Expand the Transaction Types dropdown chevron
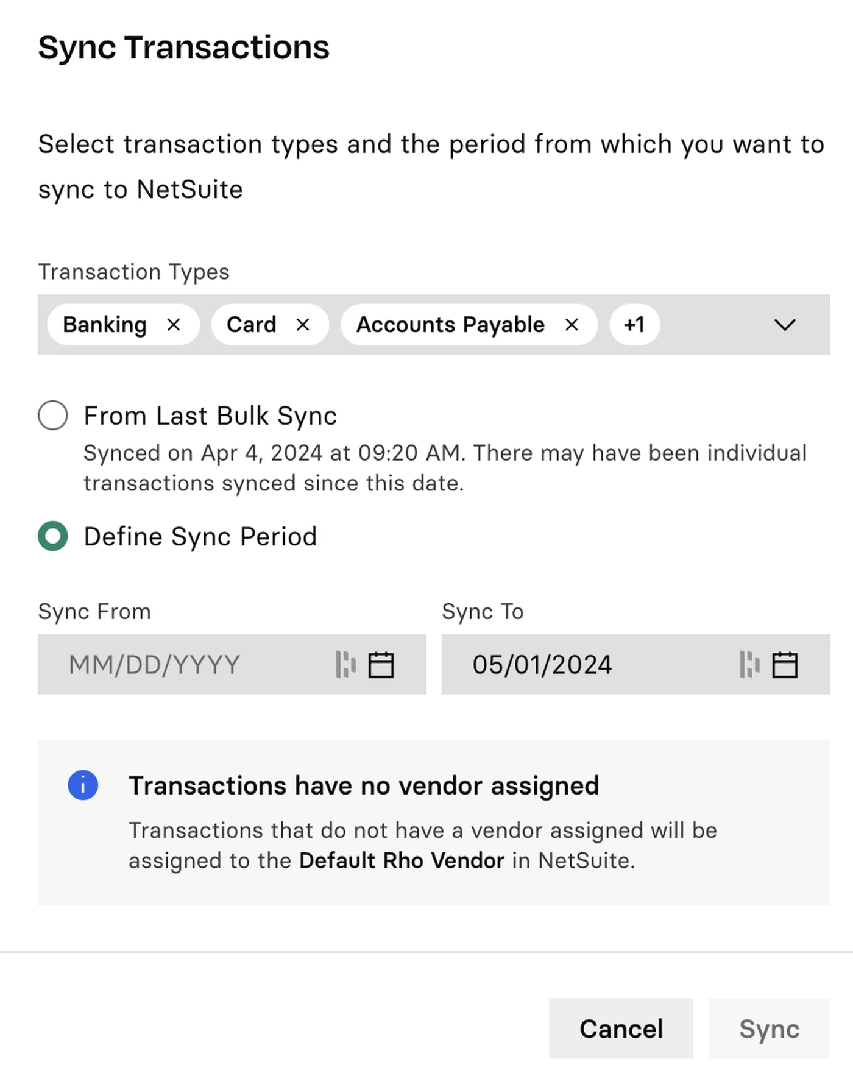 tap(785, 325)
